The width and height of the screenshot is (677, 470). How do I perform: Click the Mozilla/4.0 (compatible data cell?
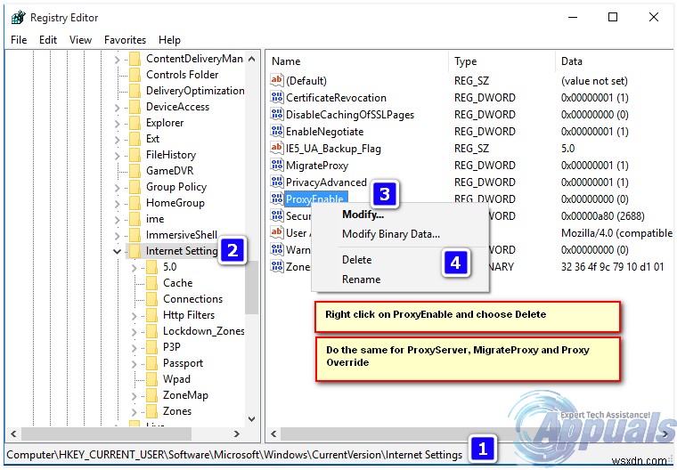[616, 233]
